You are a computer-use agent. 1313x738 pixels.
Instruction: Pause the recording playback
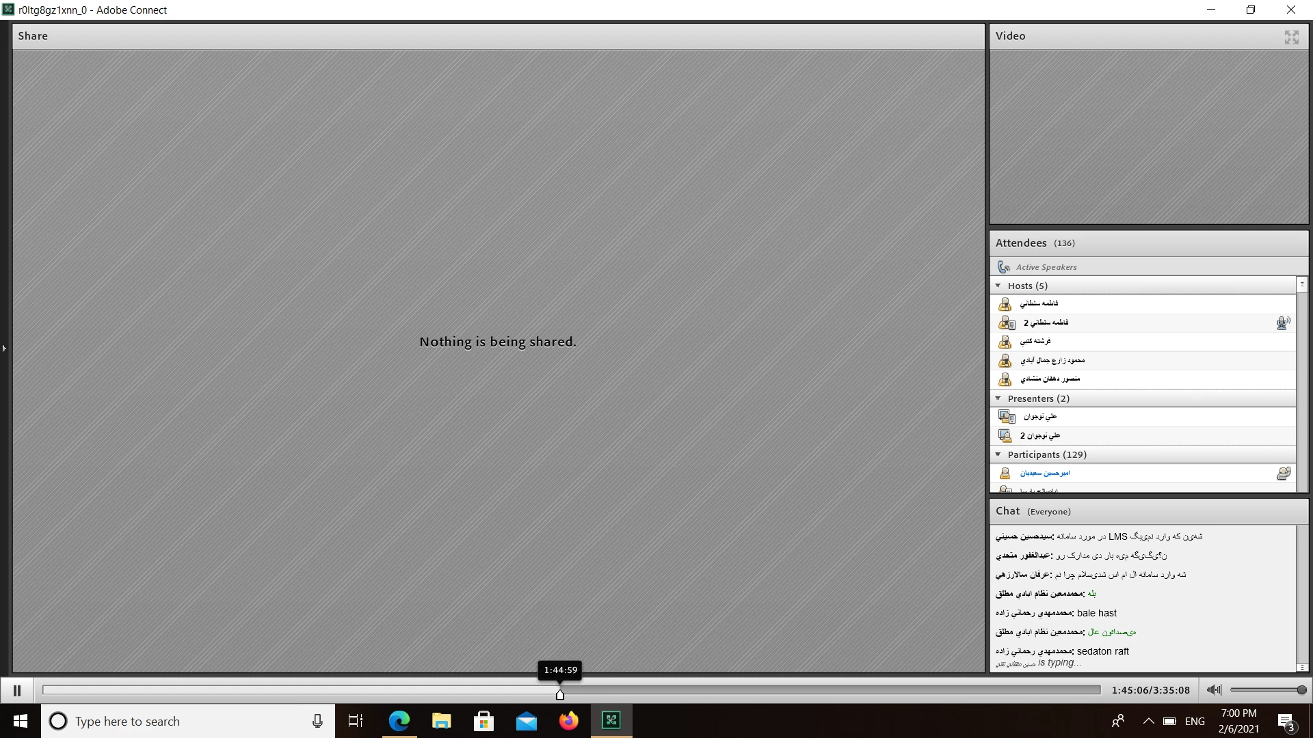click(x=17, y=690)
